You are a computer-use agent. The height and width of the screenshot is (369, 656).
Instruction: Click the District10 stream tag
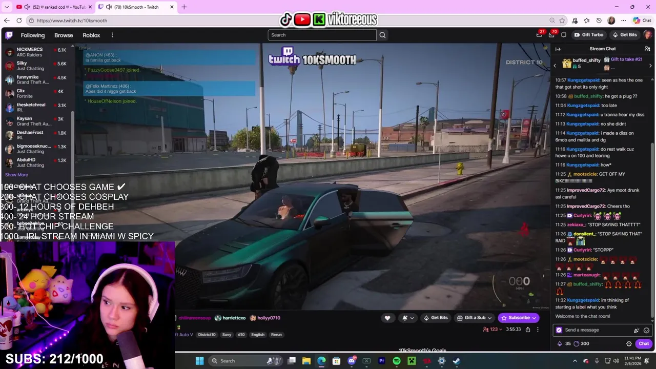coord(207,335)
